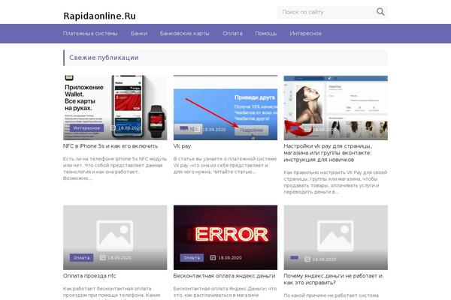This screenshot has height=300, width=451.
Task: Click the Свежие публикации heading
Action: click(x=104, y=58)
